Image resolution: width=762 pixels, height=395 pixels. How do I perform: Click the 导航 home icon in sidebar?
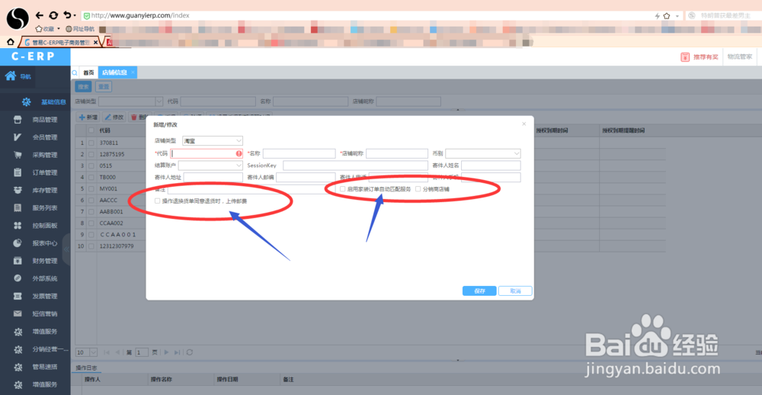click(x=11, y=76)
